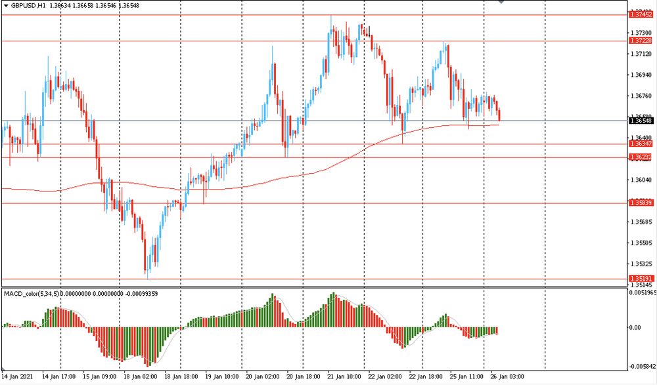Click the chart shift marker at top
This screenshot has width=657, height=385.
501,2
